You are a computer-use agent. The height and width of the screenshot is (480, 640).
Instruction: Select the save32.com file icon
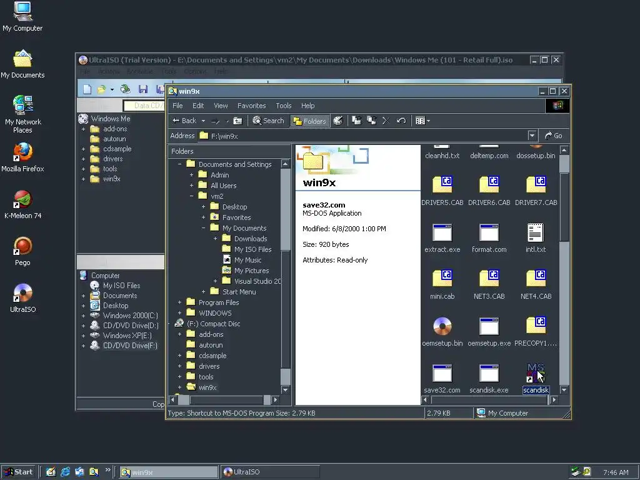[442, 373]
